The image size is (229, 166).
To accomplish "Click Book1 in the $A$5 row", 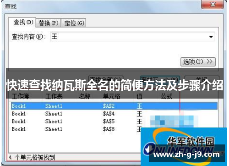I will 19,122.
